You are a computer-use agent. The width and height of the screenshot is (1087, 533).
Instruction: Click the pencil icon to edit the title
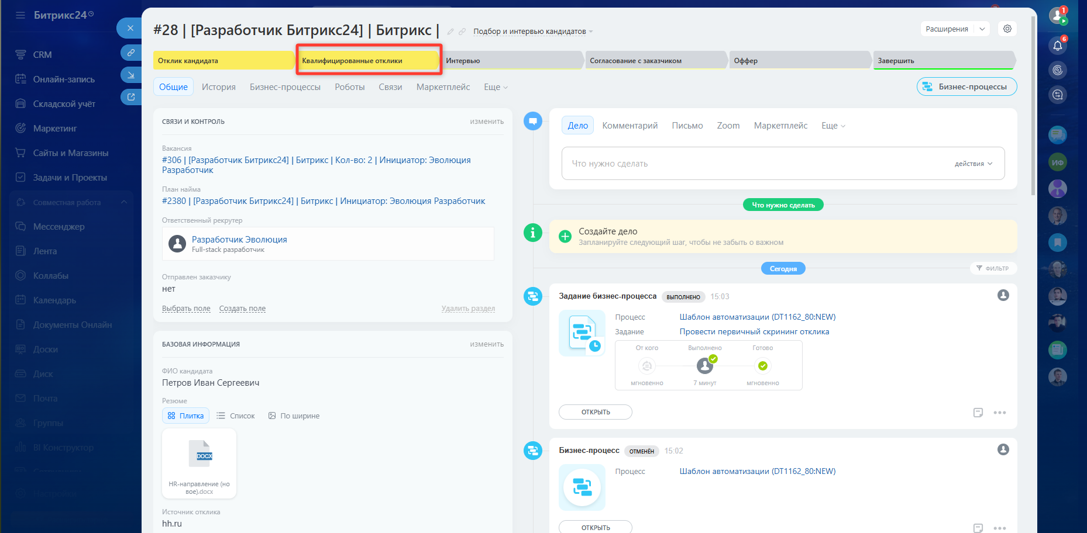pos(450,32)
